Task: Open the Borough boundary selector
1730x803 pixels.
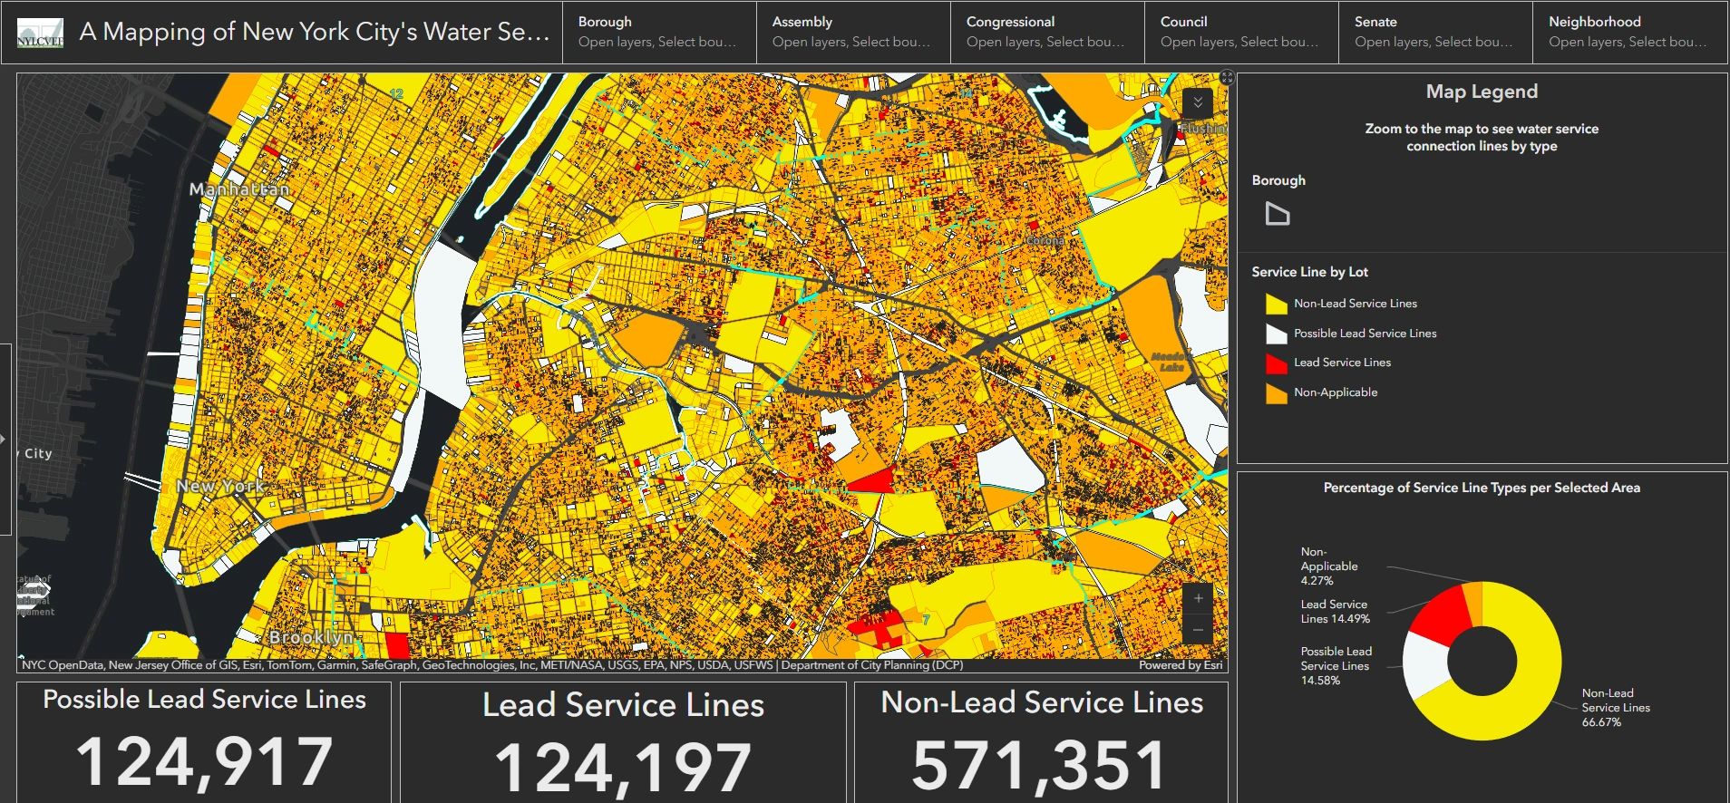Action: pos(658,32)
